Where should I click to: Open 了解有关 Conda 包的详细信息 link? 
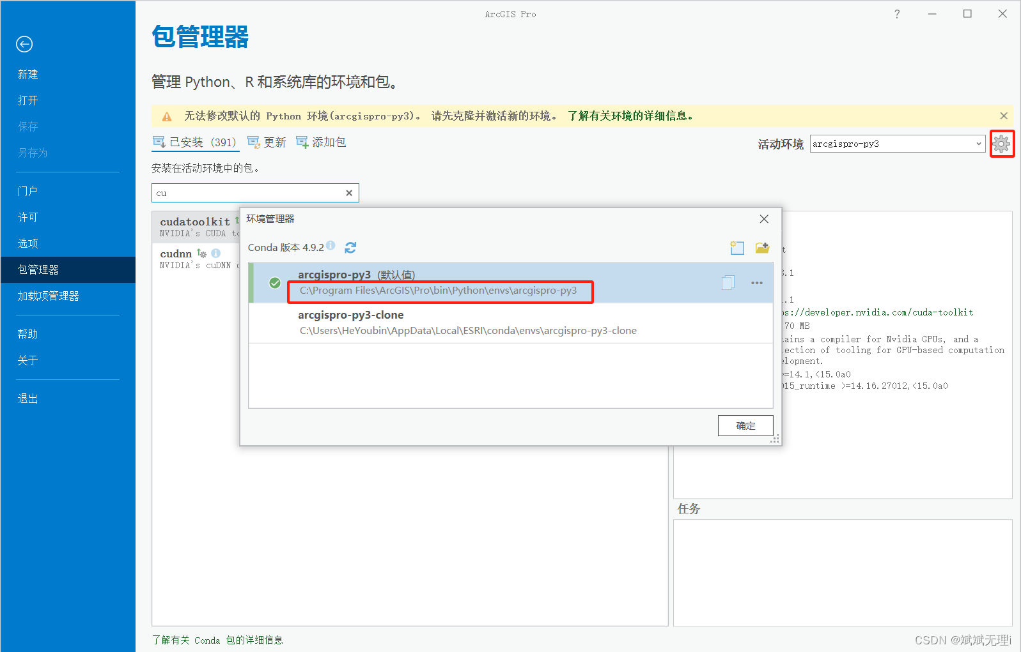(x=217, y=640)
